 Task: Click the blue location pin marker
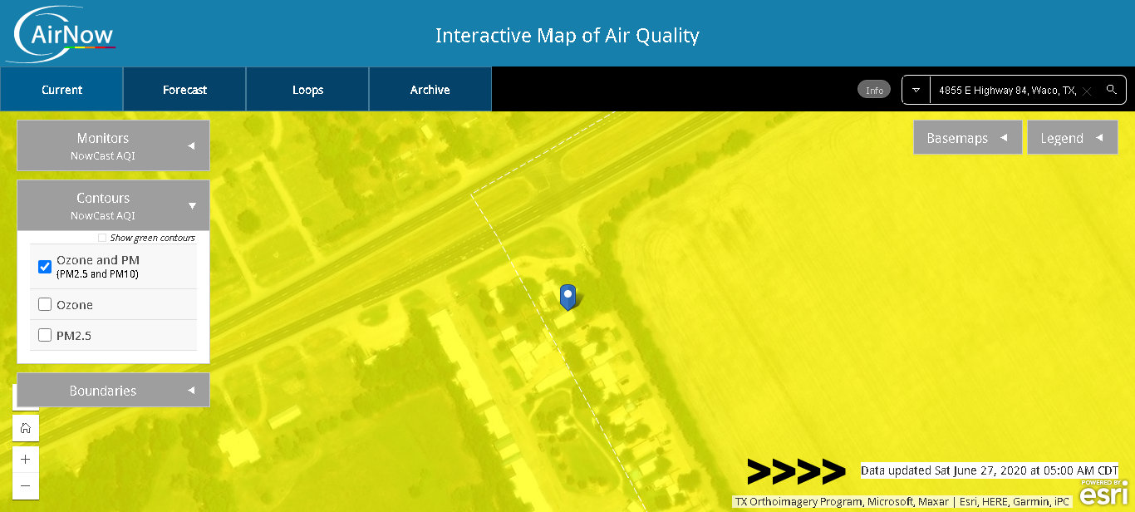(x=568, y=296)
